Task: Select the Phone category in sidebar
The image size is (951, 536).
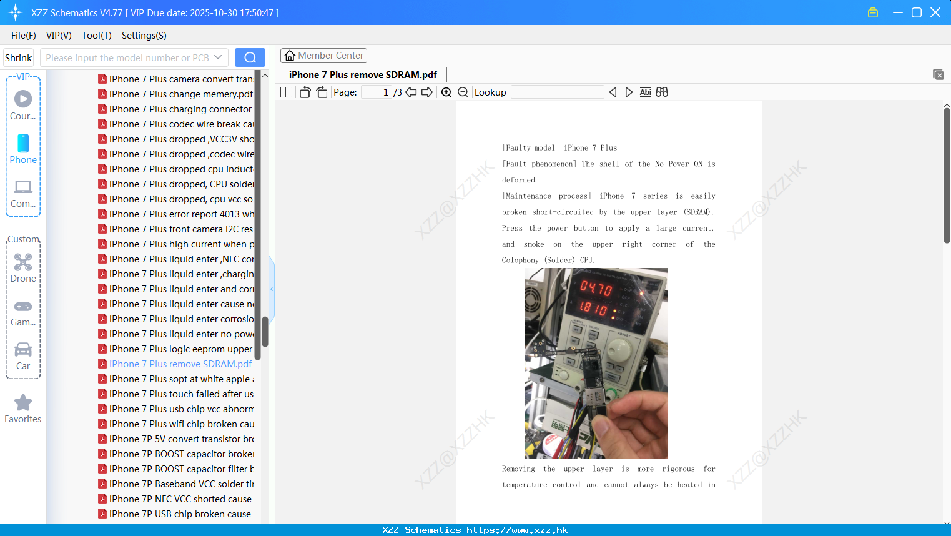Action: [23, 149]
